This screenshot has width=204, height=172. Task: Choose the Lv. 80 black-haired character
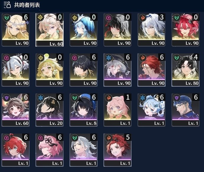(x=185, y=70)
